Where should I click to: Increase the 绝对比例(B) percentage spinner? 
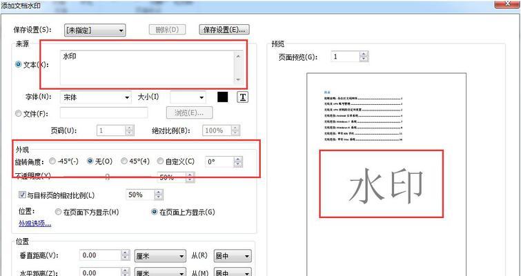235,128
